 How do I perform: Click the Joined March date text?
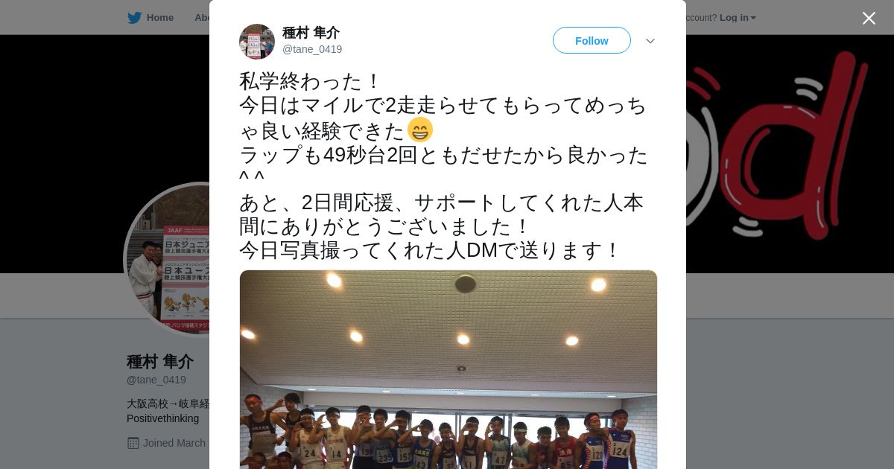point(174,443)
